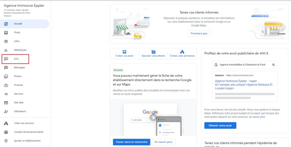Click the Créez une annonce label
This screenshot has width=291, height=147.
182,56
